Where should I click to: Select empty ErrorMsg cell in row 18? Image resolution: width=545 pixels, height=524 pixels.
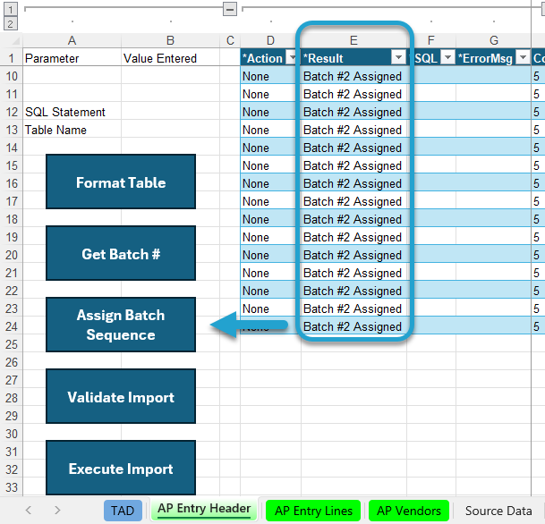coord(494,219)
